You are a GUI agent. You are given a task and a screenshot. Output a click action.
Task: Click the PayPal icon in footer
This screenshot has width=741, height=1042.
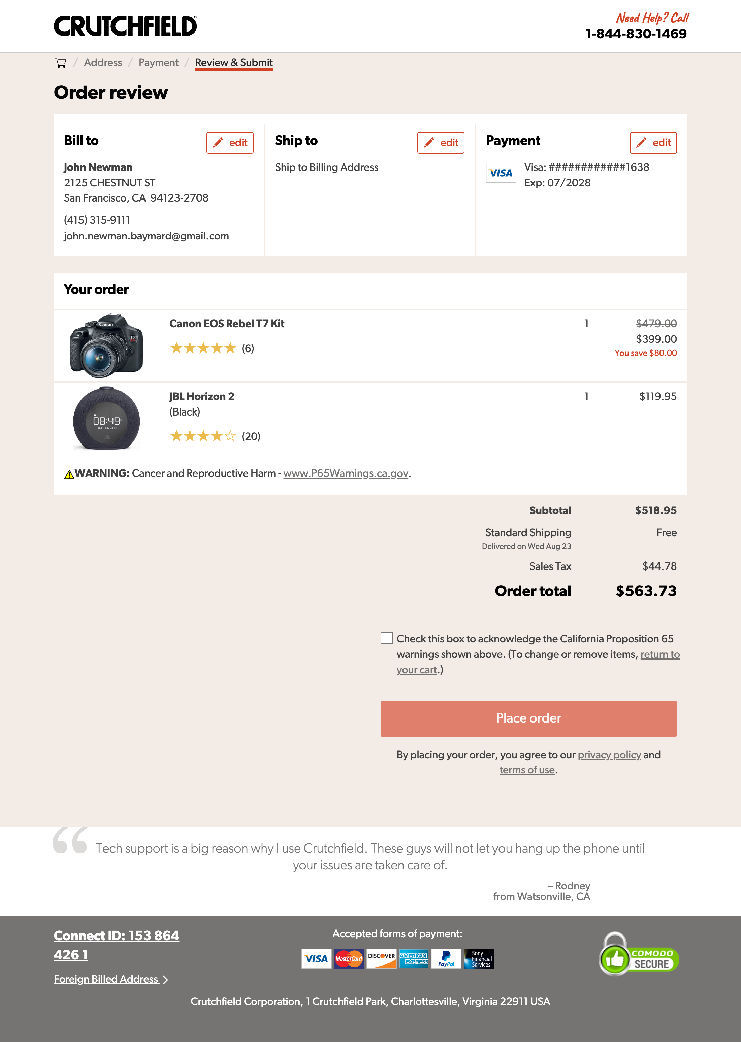point(446,958)
